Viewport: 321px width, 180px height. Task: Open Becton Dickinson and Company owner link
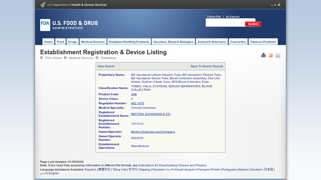153,132
